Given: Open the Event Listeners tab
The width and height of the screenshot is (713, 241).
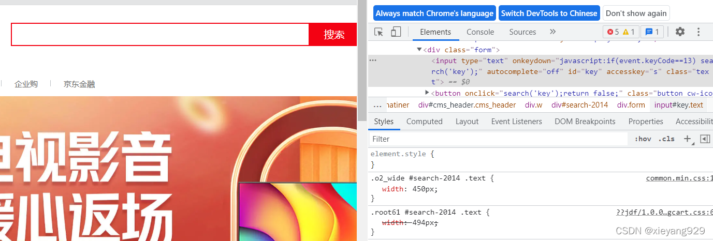Looking at the screenshot, I should tap(517, 122).
